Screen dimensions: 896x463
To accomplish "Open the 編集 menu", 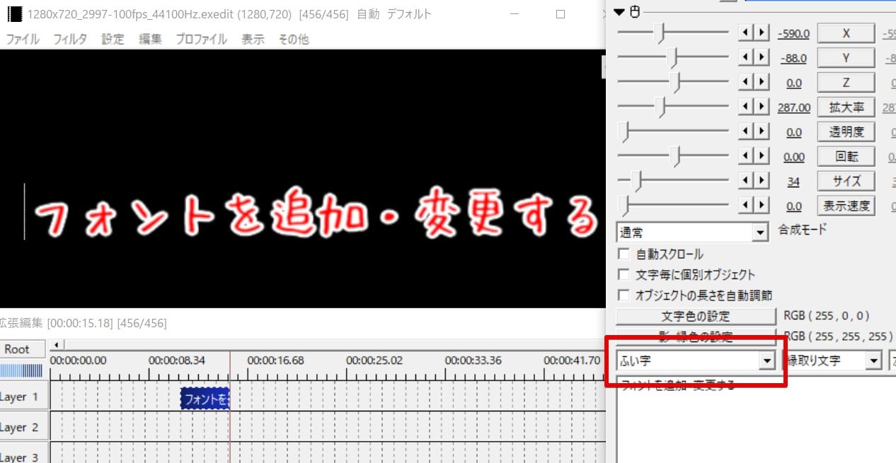I will tap(150, 40).
